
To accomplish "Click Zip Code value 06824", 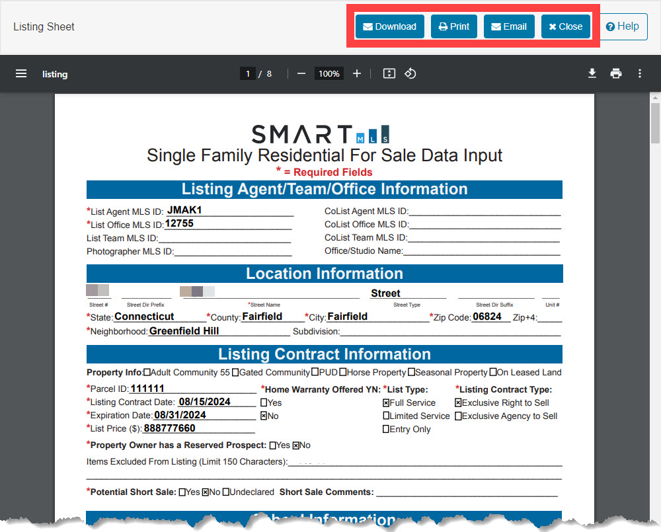I will coord(487,317).
